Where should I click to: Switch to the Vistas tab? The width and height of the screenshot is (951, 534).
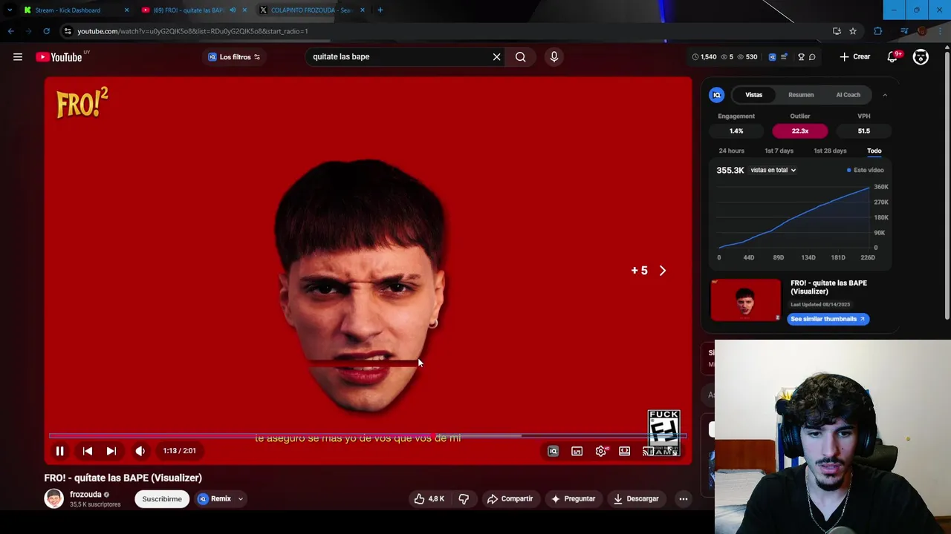tap(754, 95)
